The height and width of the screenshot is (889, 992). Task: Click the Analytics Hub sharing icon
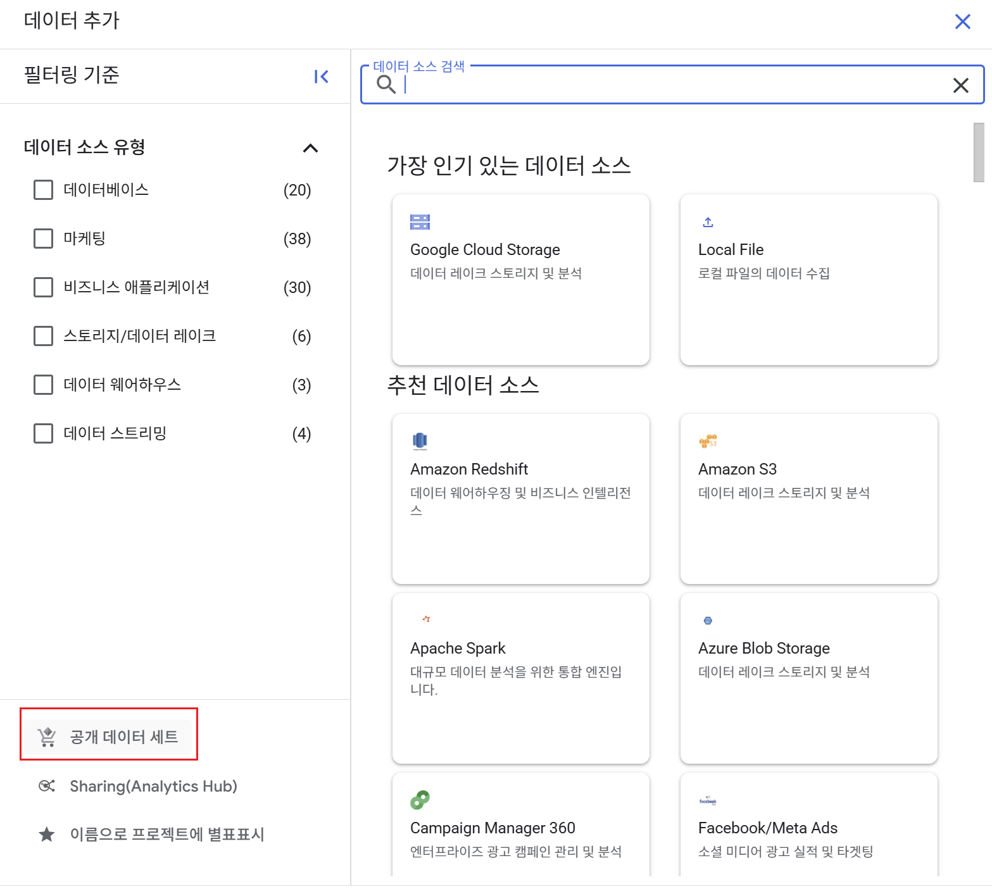point(47,786)
